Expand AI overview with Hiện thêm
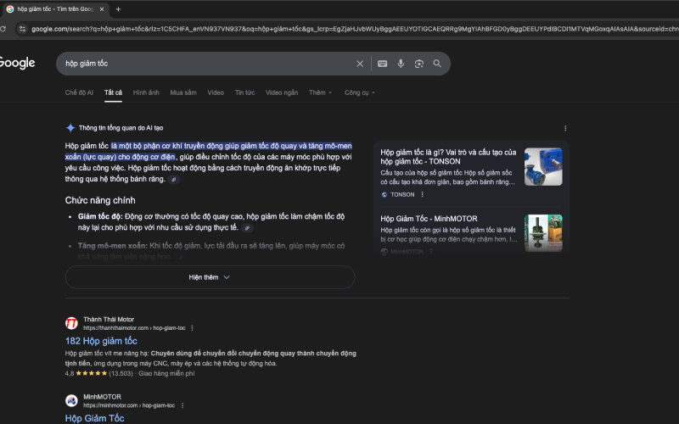 pyautogui.click(x=210, y=277)
